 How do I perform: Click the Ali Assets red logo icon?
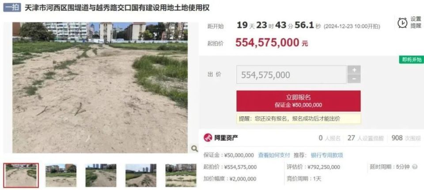(208, 138)
